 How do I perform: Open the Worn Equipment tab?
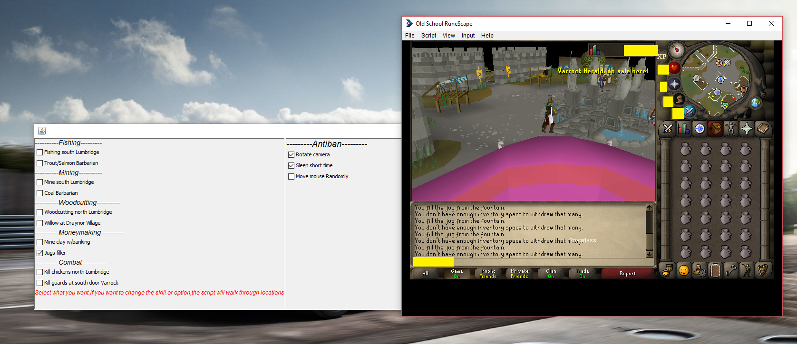pos(731,129)
